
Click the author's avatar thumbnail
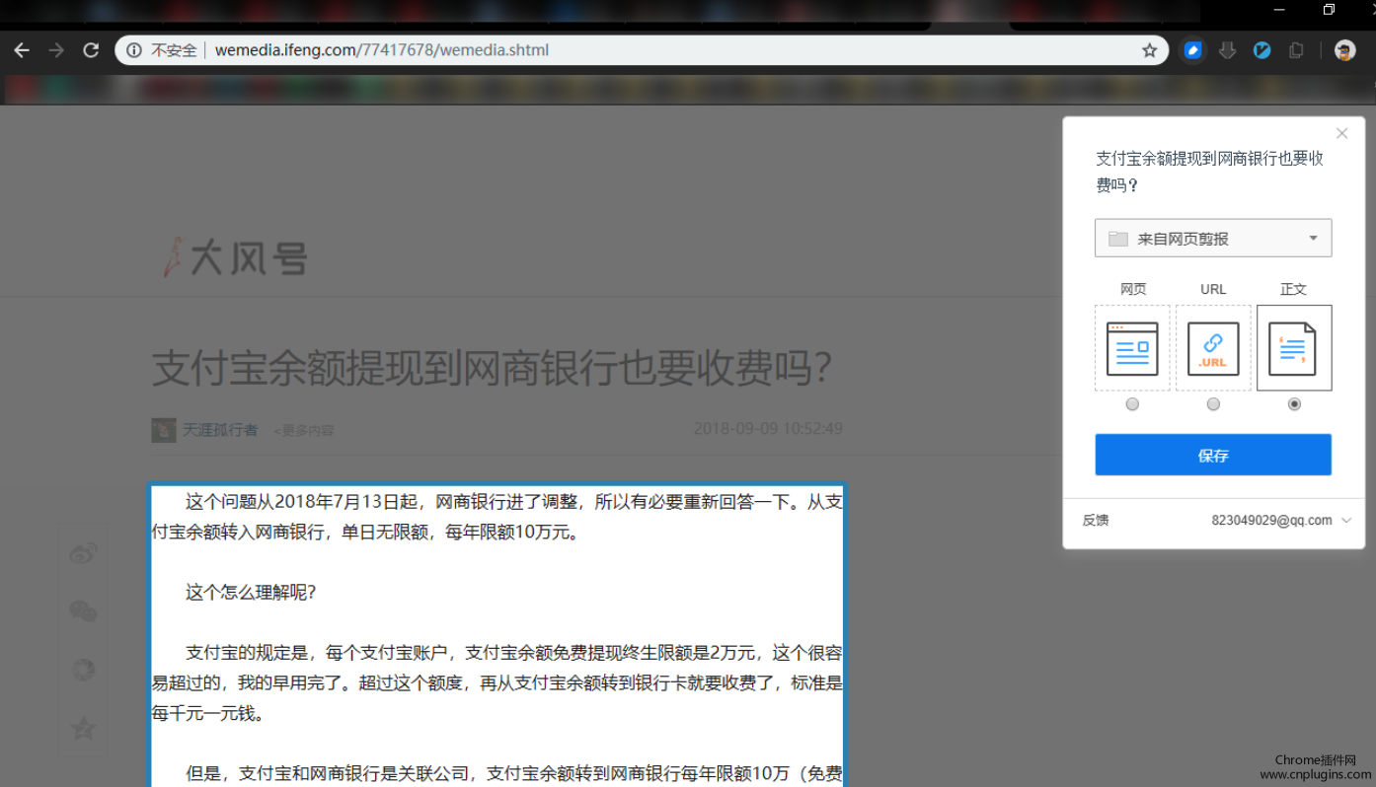pyautogui.click(x=164, y=430)
